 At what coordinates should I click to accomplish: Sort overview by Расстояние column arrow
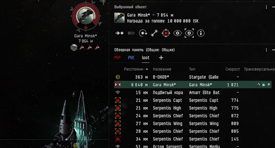(x=147, y=69)
